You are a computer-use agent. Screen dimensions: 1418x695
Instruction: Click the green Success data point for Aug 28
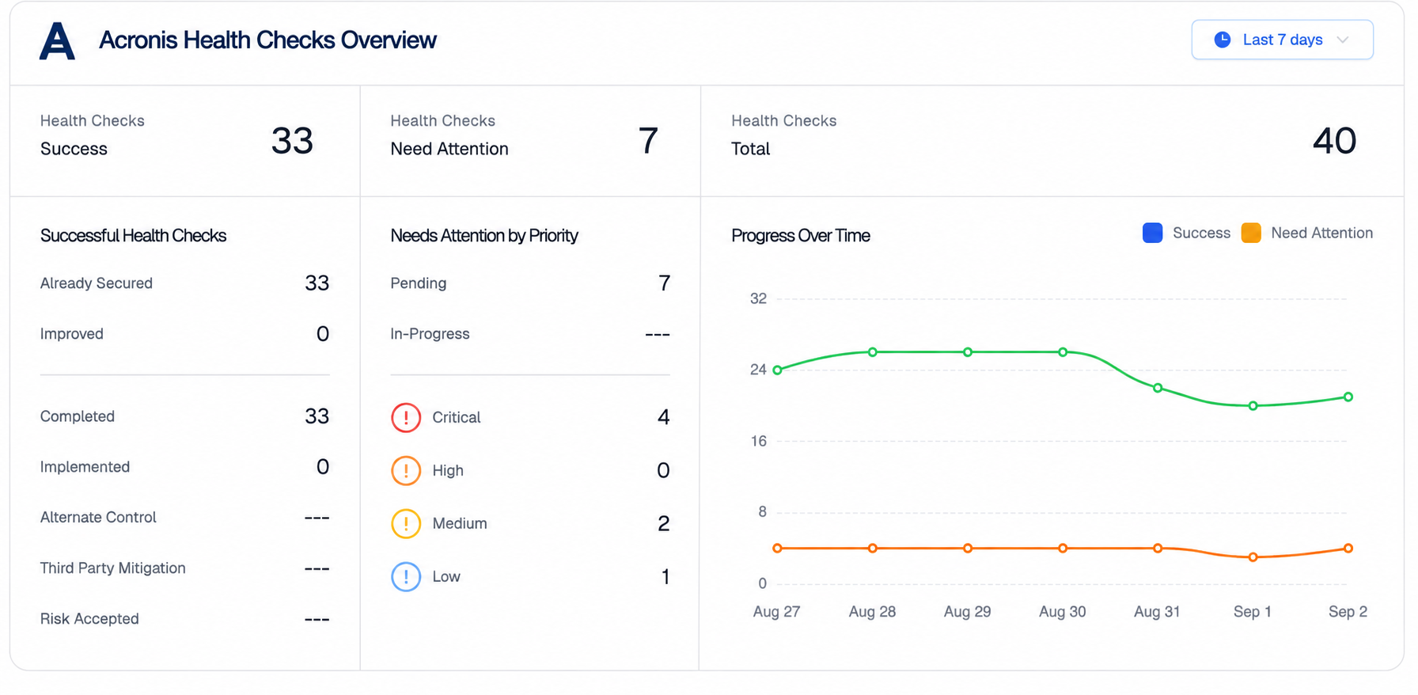pyautogui.click(x=873, y=352)
